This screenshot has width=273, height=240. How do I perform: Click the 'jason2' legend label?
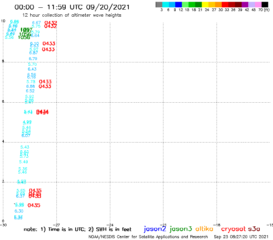click(x=155, y=229)
